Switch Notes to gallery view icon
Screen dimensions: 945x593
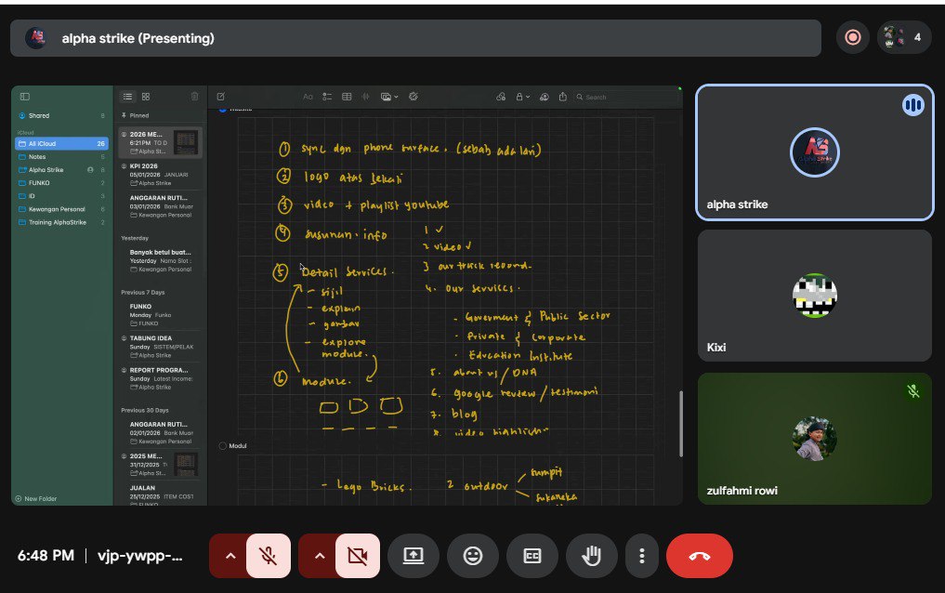pyautogui.click(x=146, y=97)
